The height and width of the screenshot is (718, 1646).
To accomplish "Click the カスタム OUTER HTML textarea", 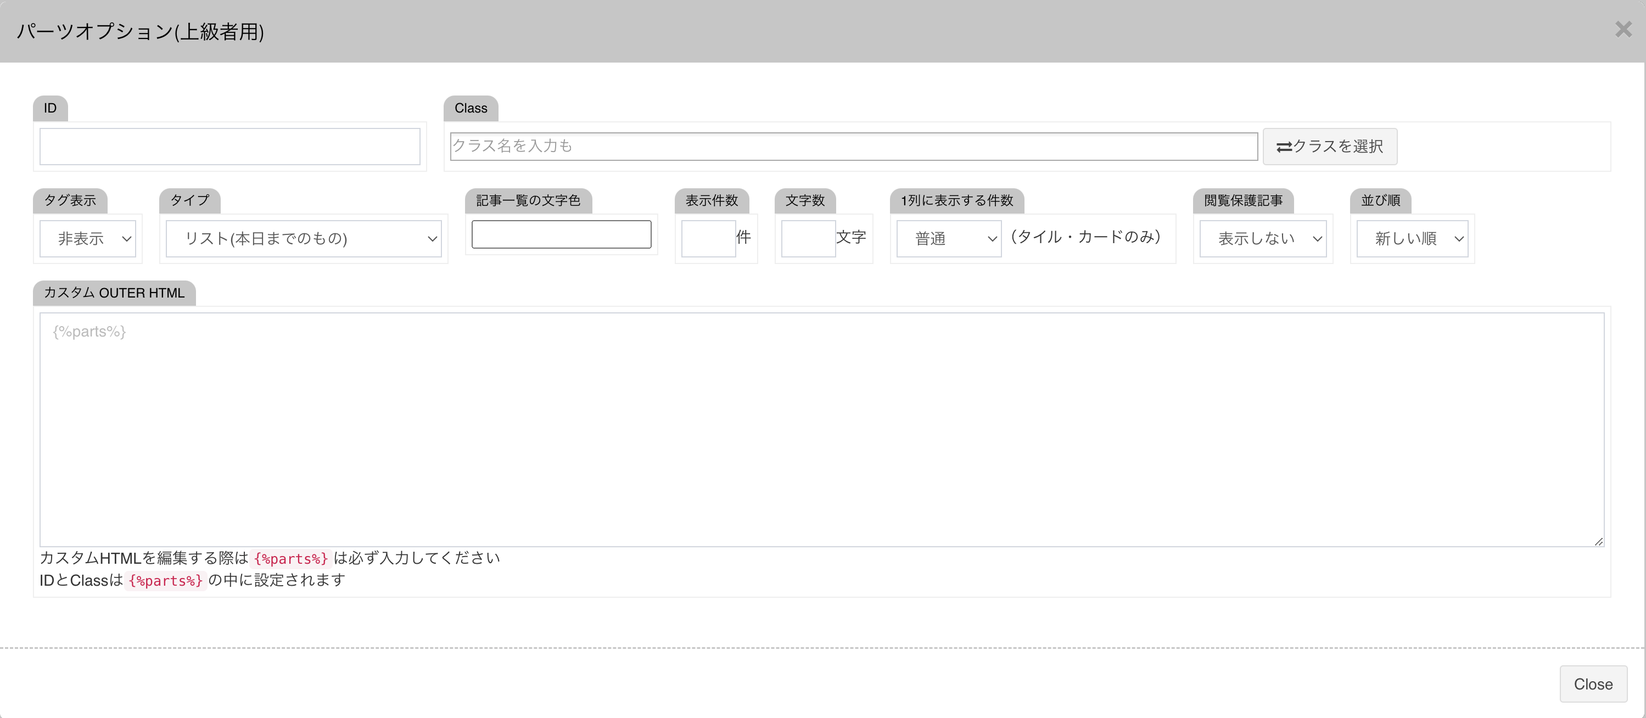I will (x=822, y=429).
